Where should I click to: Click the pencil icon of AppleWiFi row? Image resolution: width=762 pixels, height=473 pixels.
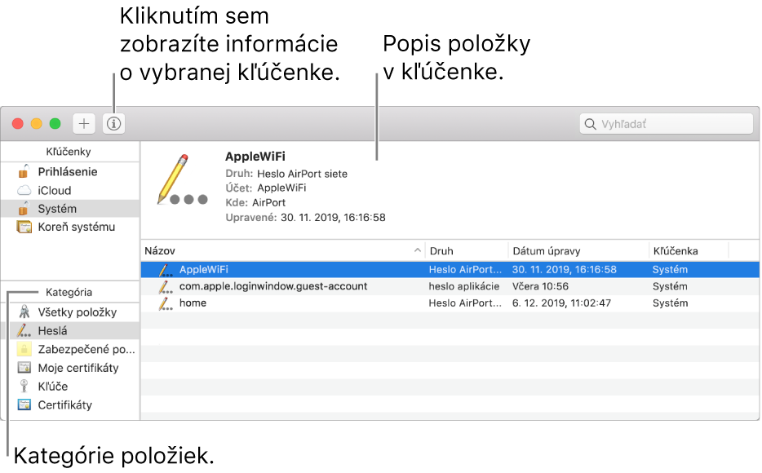166,269
